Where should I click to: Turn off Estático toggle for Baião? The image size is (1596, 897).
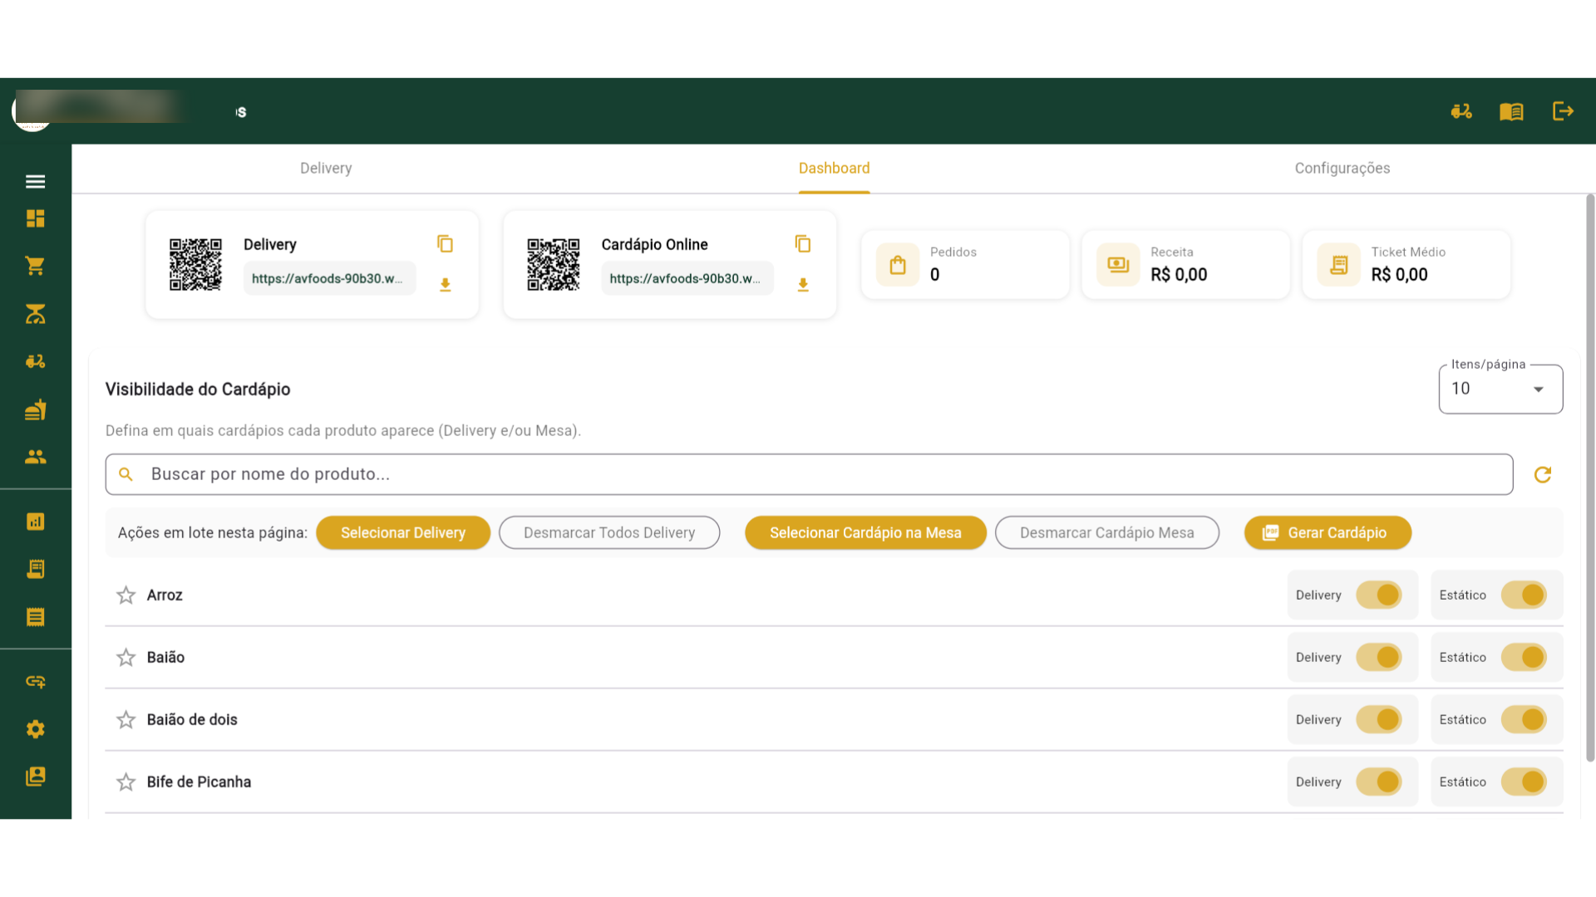click(x=1524, y=657)
